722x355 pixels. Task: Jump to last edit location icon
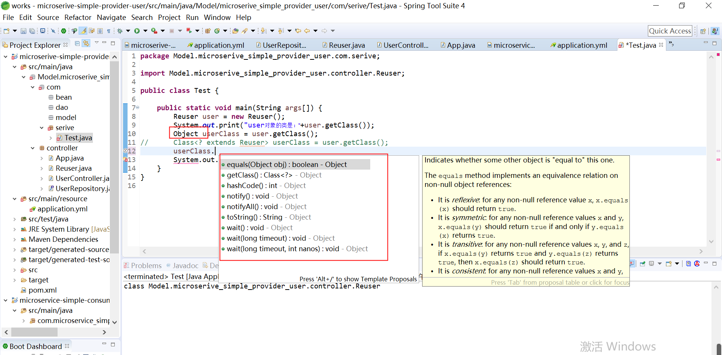click(298, 31)
